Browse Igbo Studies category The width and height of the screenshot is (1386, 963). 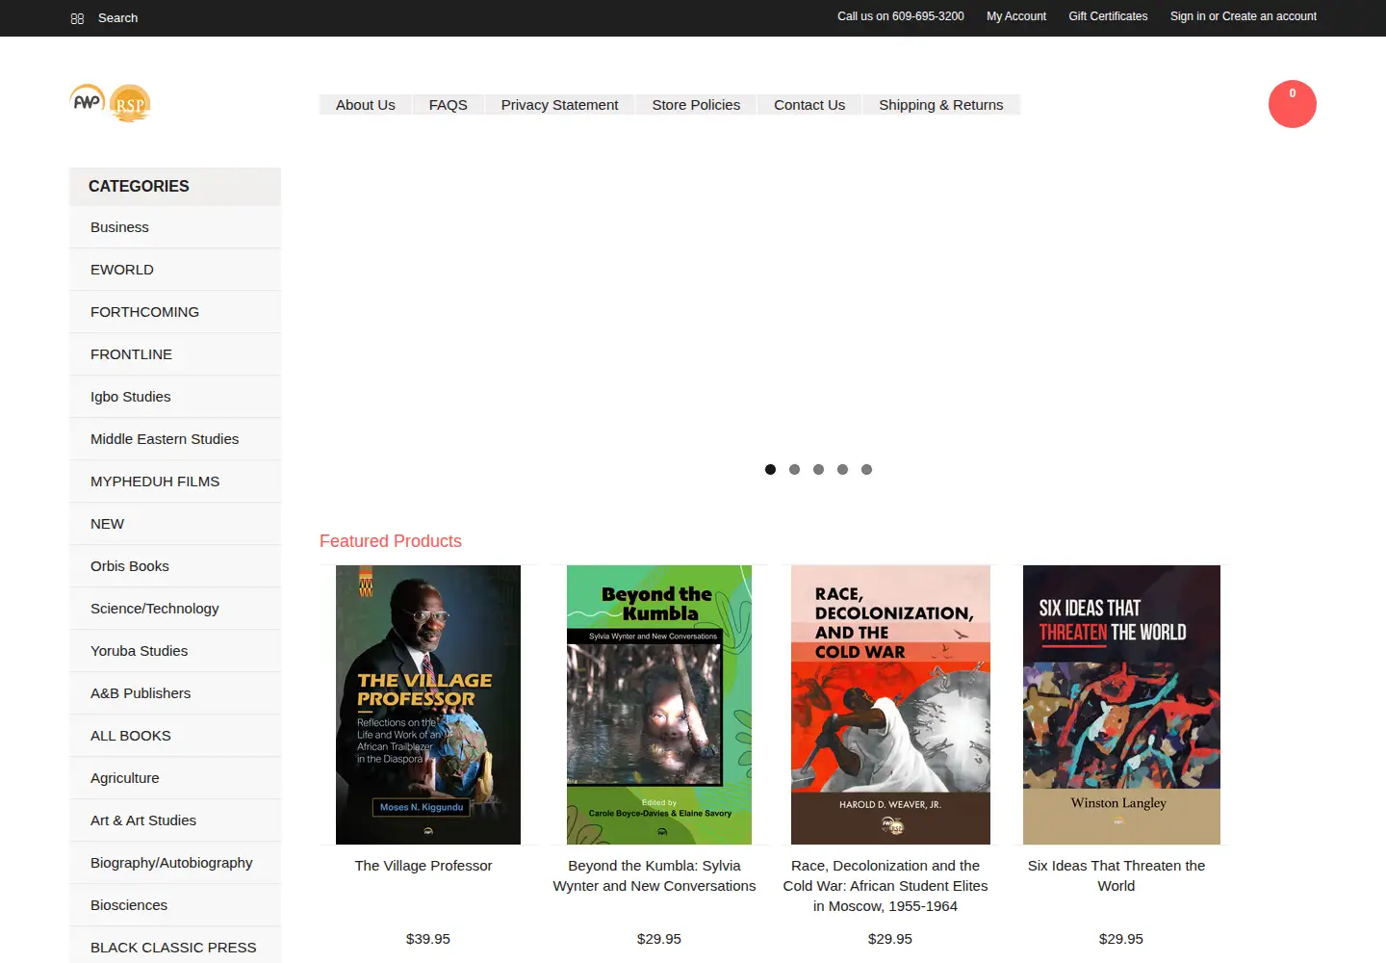click(175, 397)
